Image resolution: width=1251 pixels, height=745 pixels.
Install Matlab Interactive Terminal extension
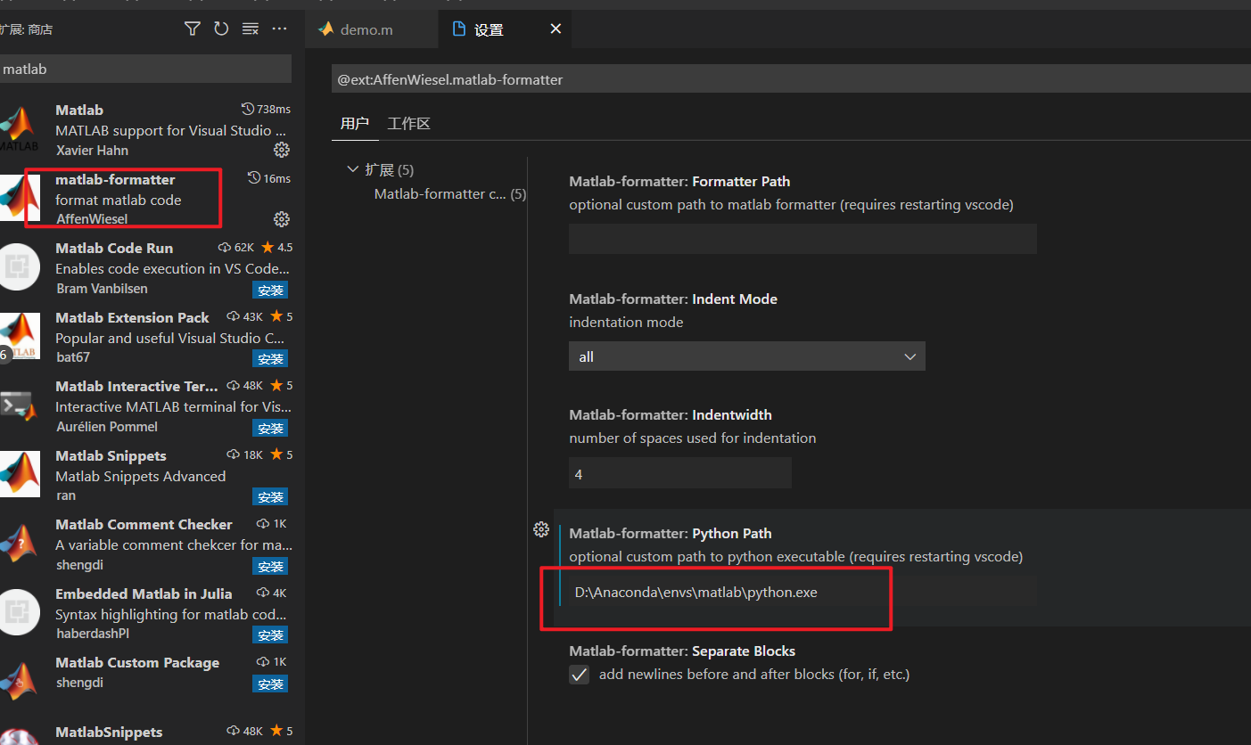[270, 429]
